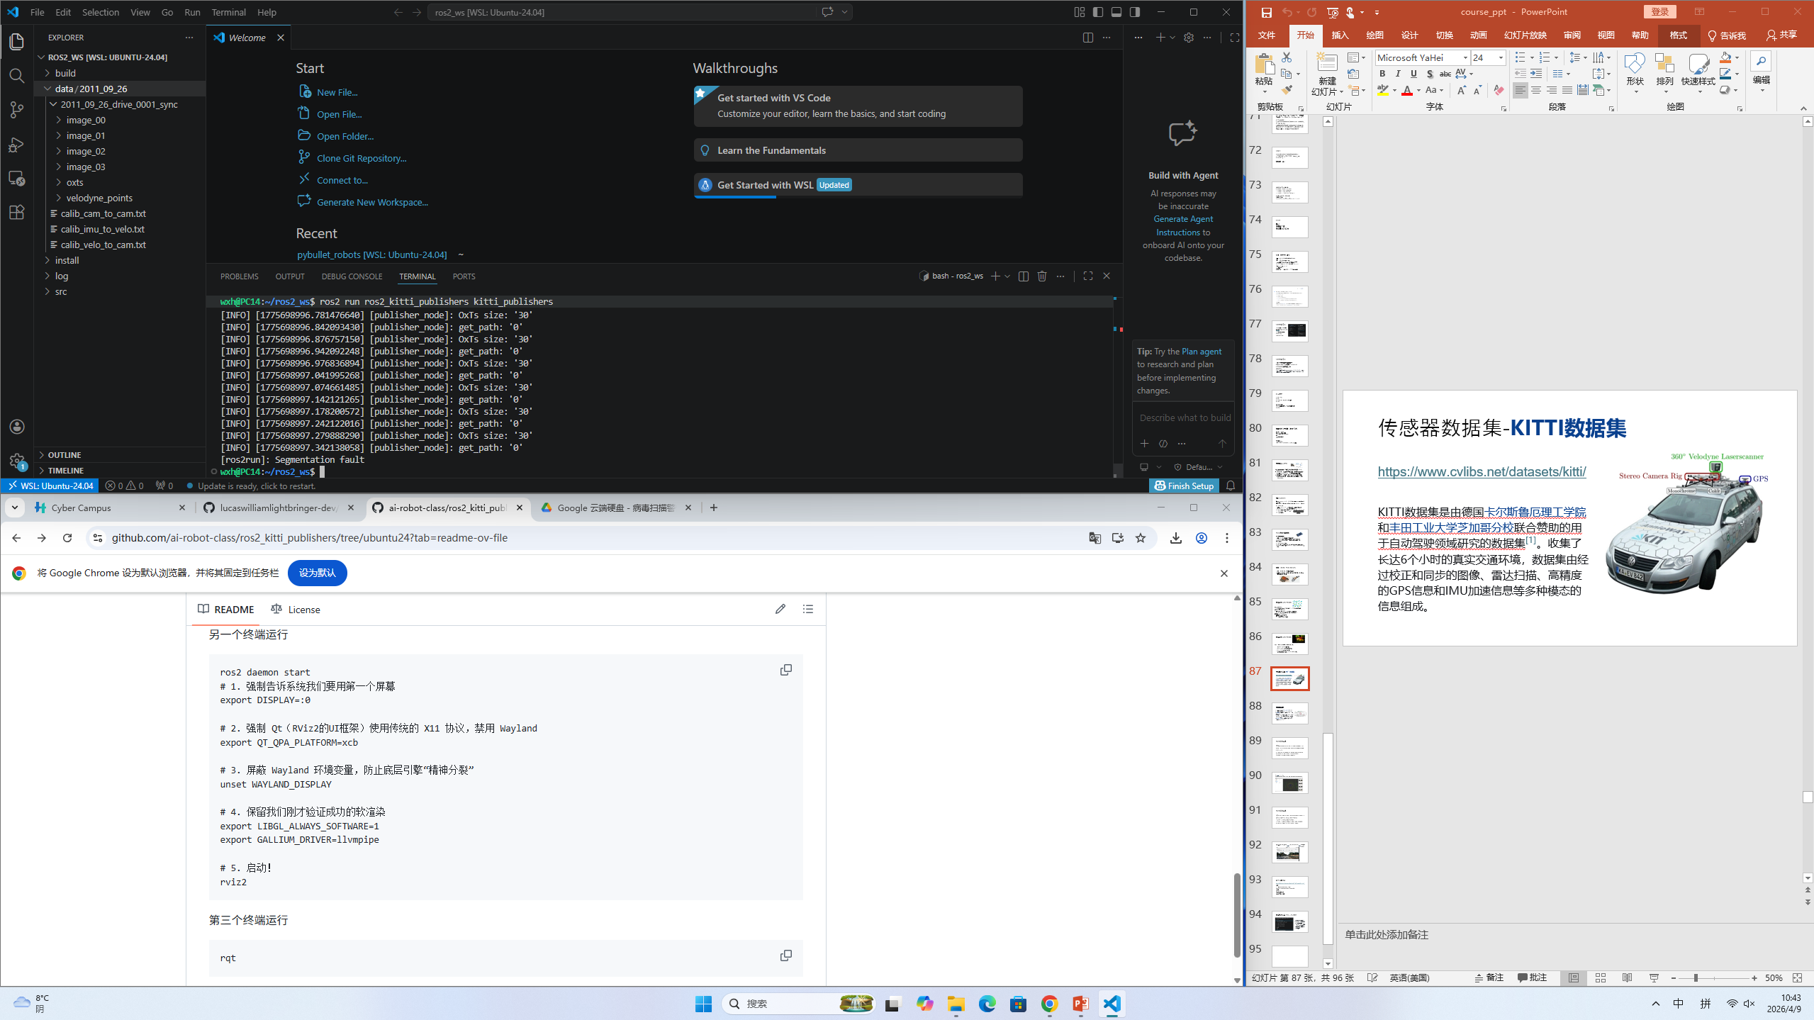Open Source Control view in VS Code
This screenshot has width=1814, height=1020.
[17, 109]
